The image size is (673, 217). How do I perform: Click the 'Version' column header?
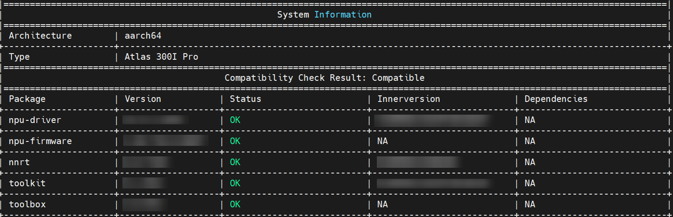[143, 99]
